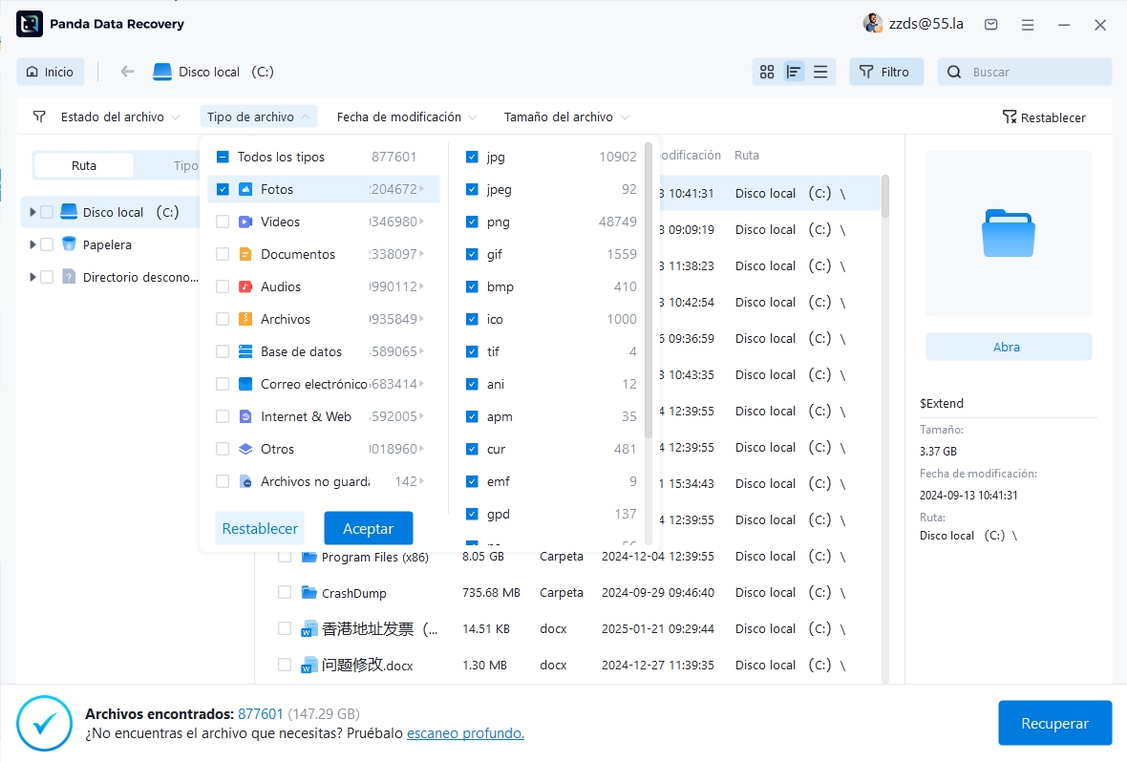Viewport: 1127px width, 762px height.
Task: Expand the Papelera tree node
Action: coord(32,244)
